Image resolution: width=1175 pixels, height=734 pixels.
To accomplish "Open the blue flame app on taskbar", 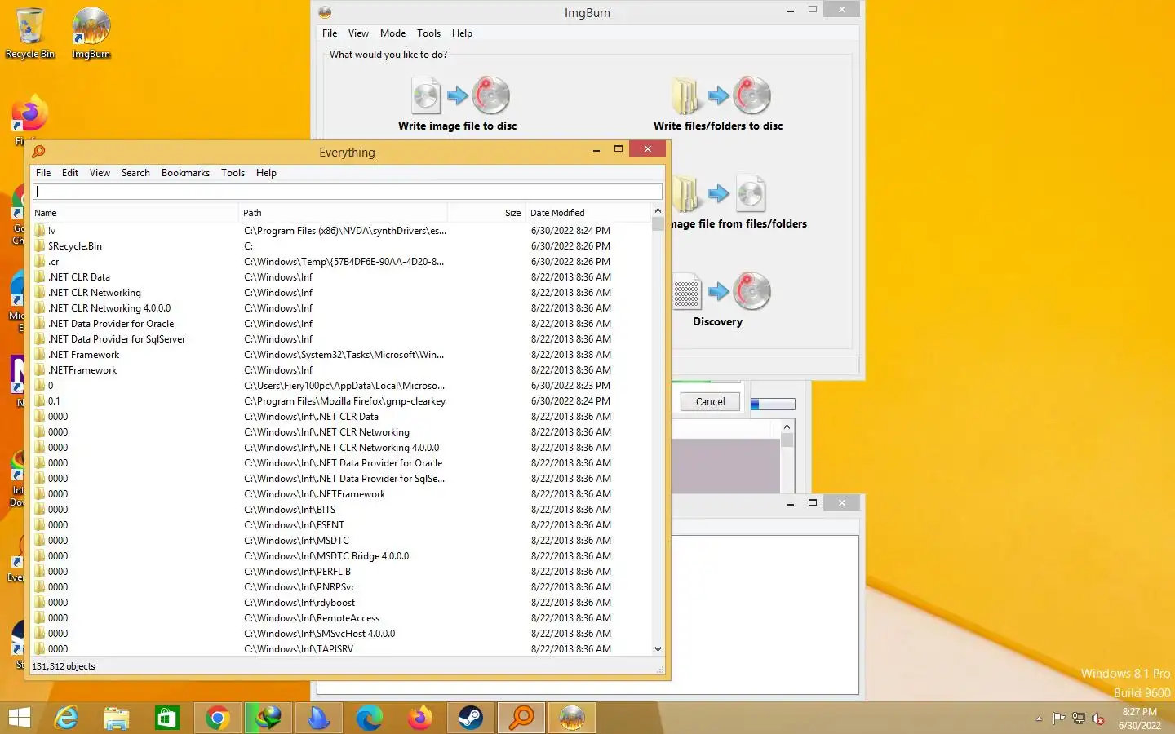I will coord(319,719).
